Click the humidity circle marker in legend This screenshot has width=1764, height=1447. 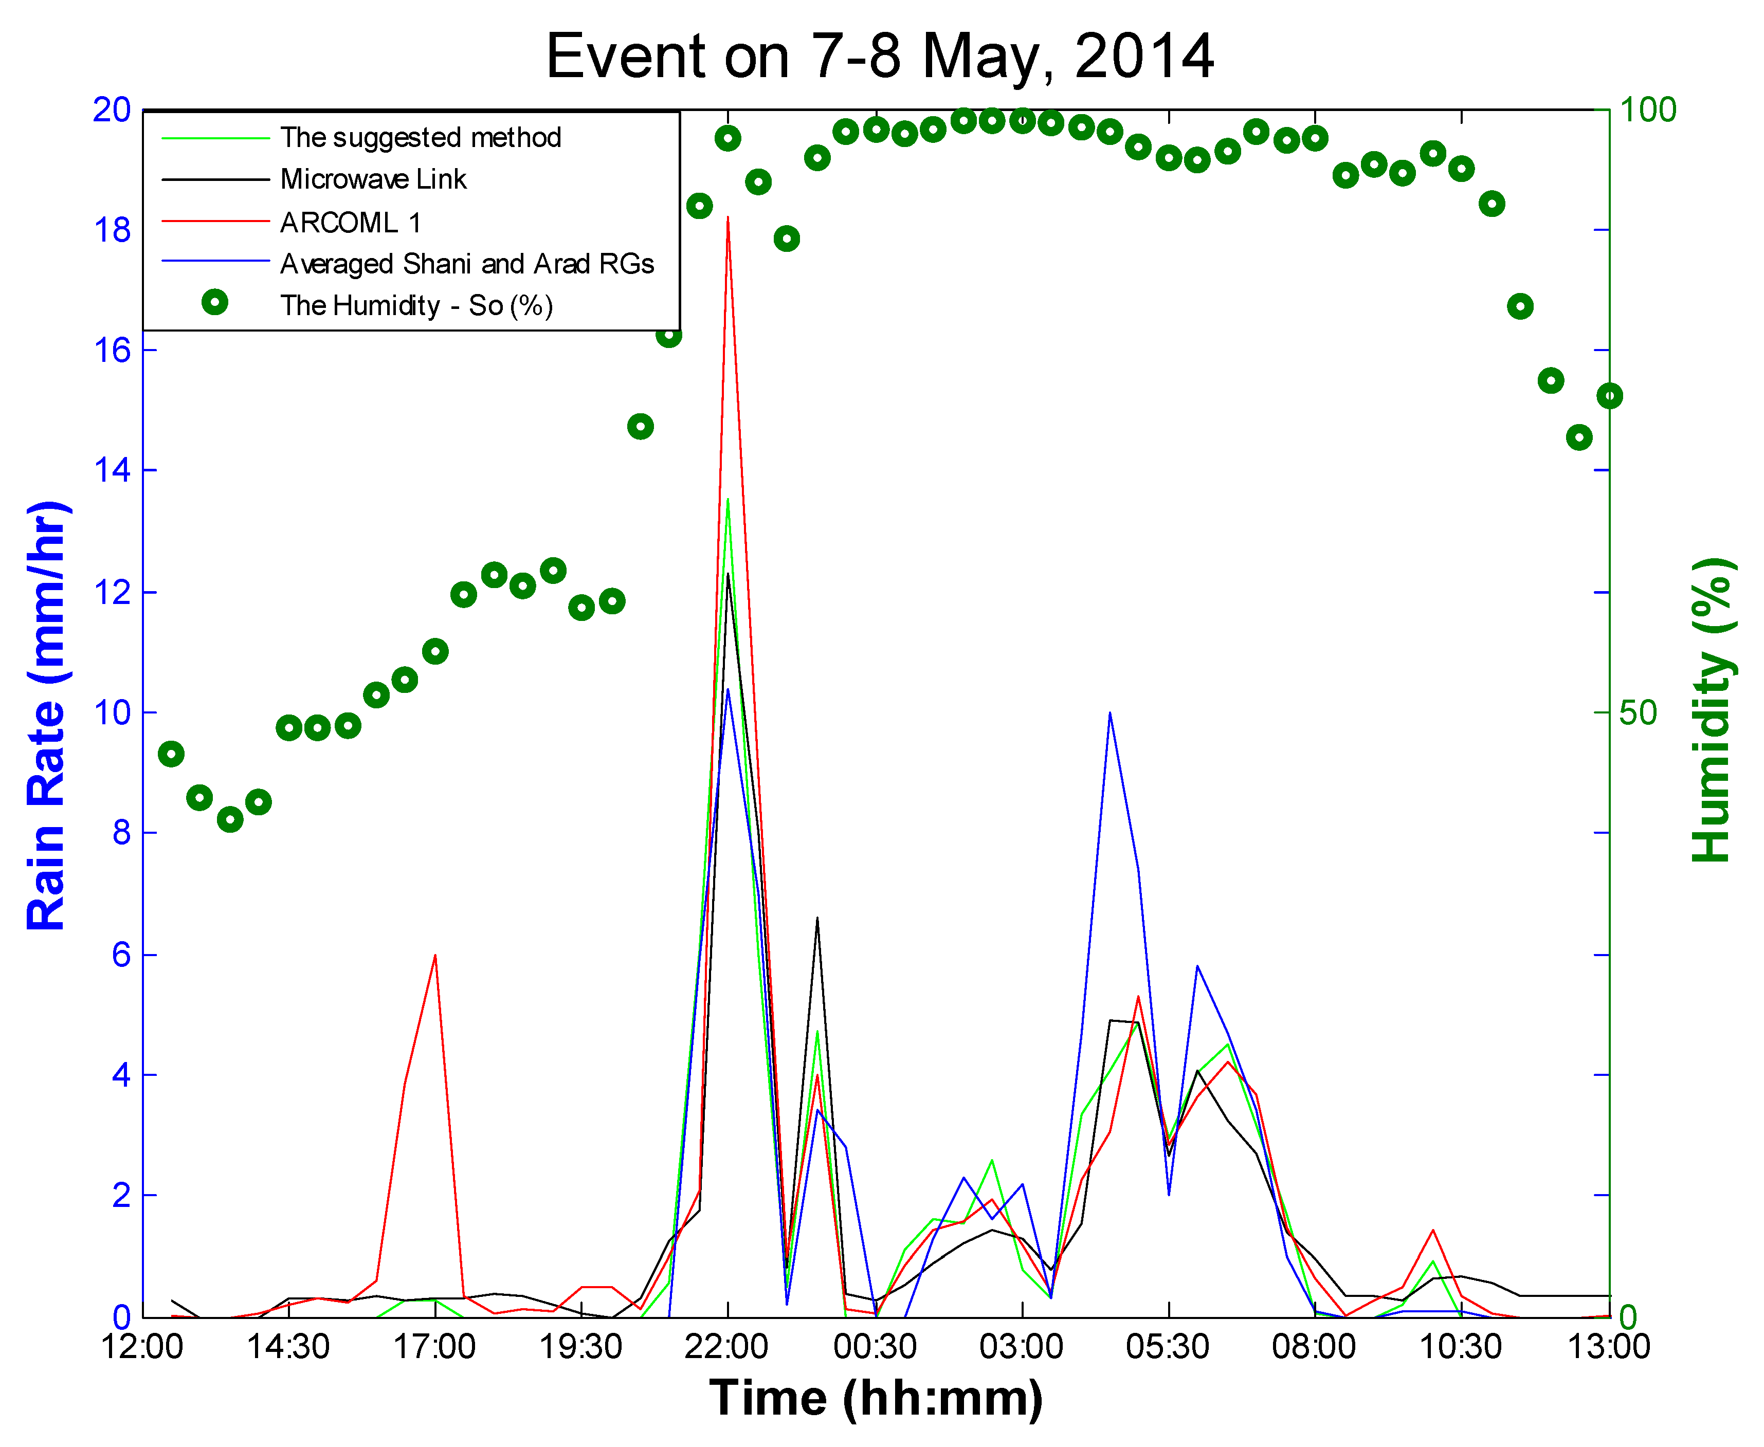click(215, 303)
